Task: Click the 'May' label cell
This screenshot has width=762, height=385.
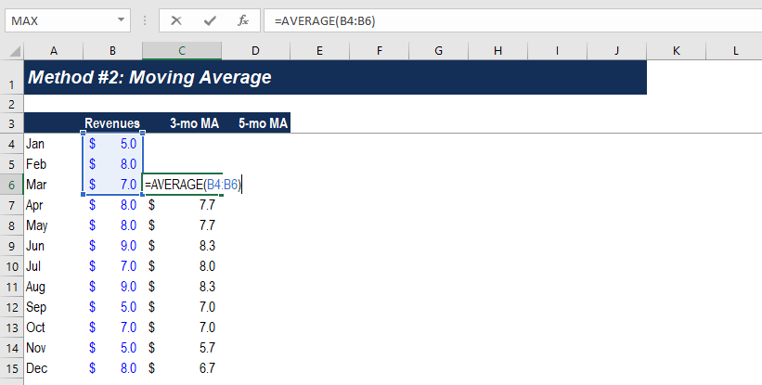Action: pos(54,225)
